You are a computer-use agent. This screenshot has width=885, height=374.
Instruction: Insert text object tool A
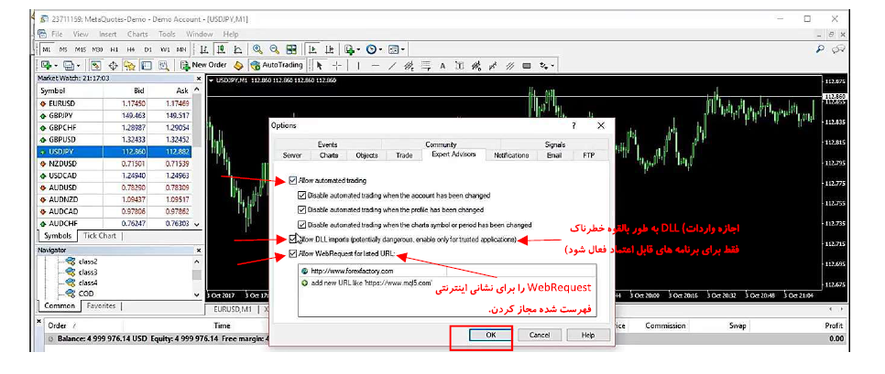(442, 65)
